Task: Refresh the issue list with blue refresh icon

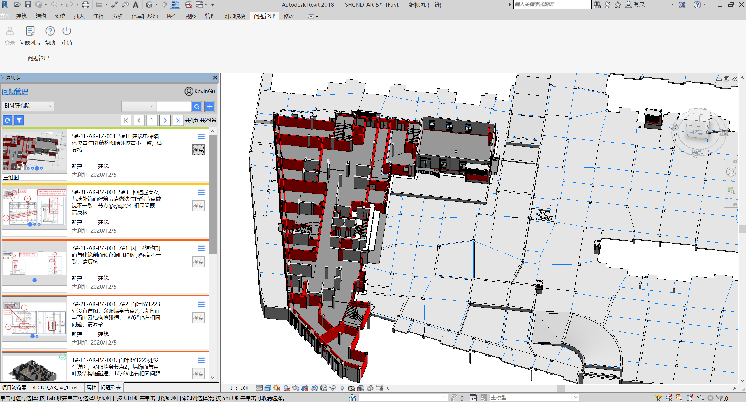Action: pyautogui.click(x=8, y=120)
